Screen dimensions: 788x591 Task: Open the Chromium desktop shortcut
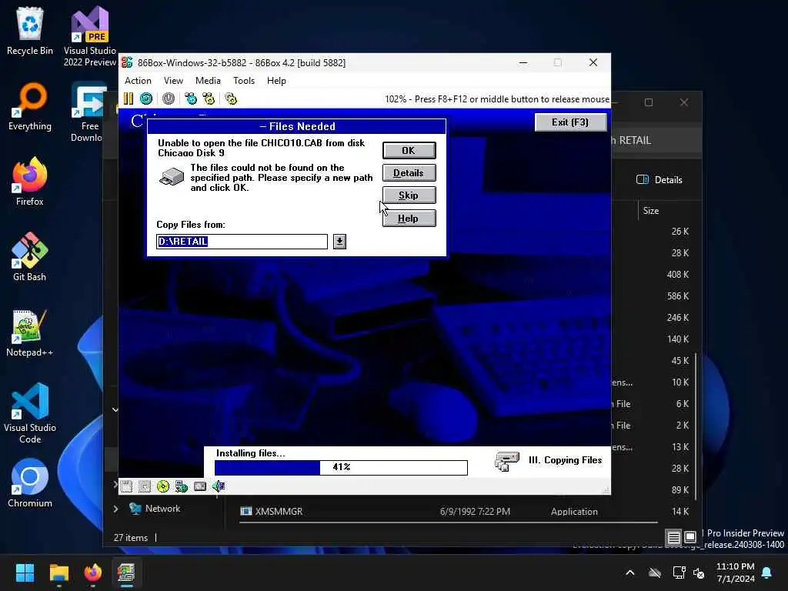[x=30, y=483]
